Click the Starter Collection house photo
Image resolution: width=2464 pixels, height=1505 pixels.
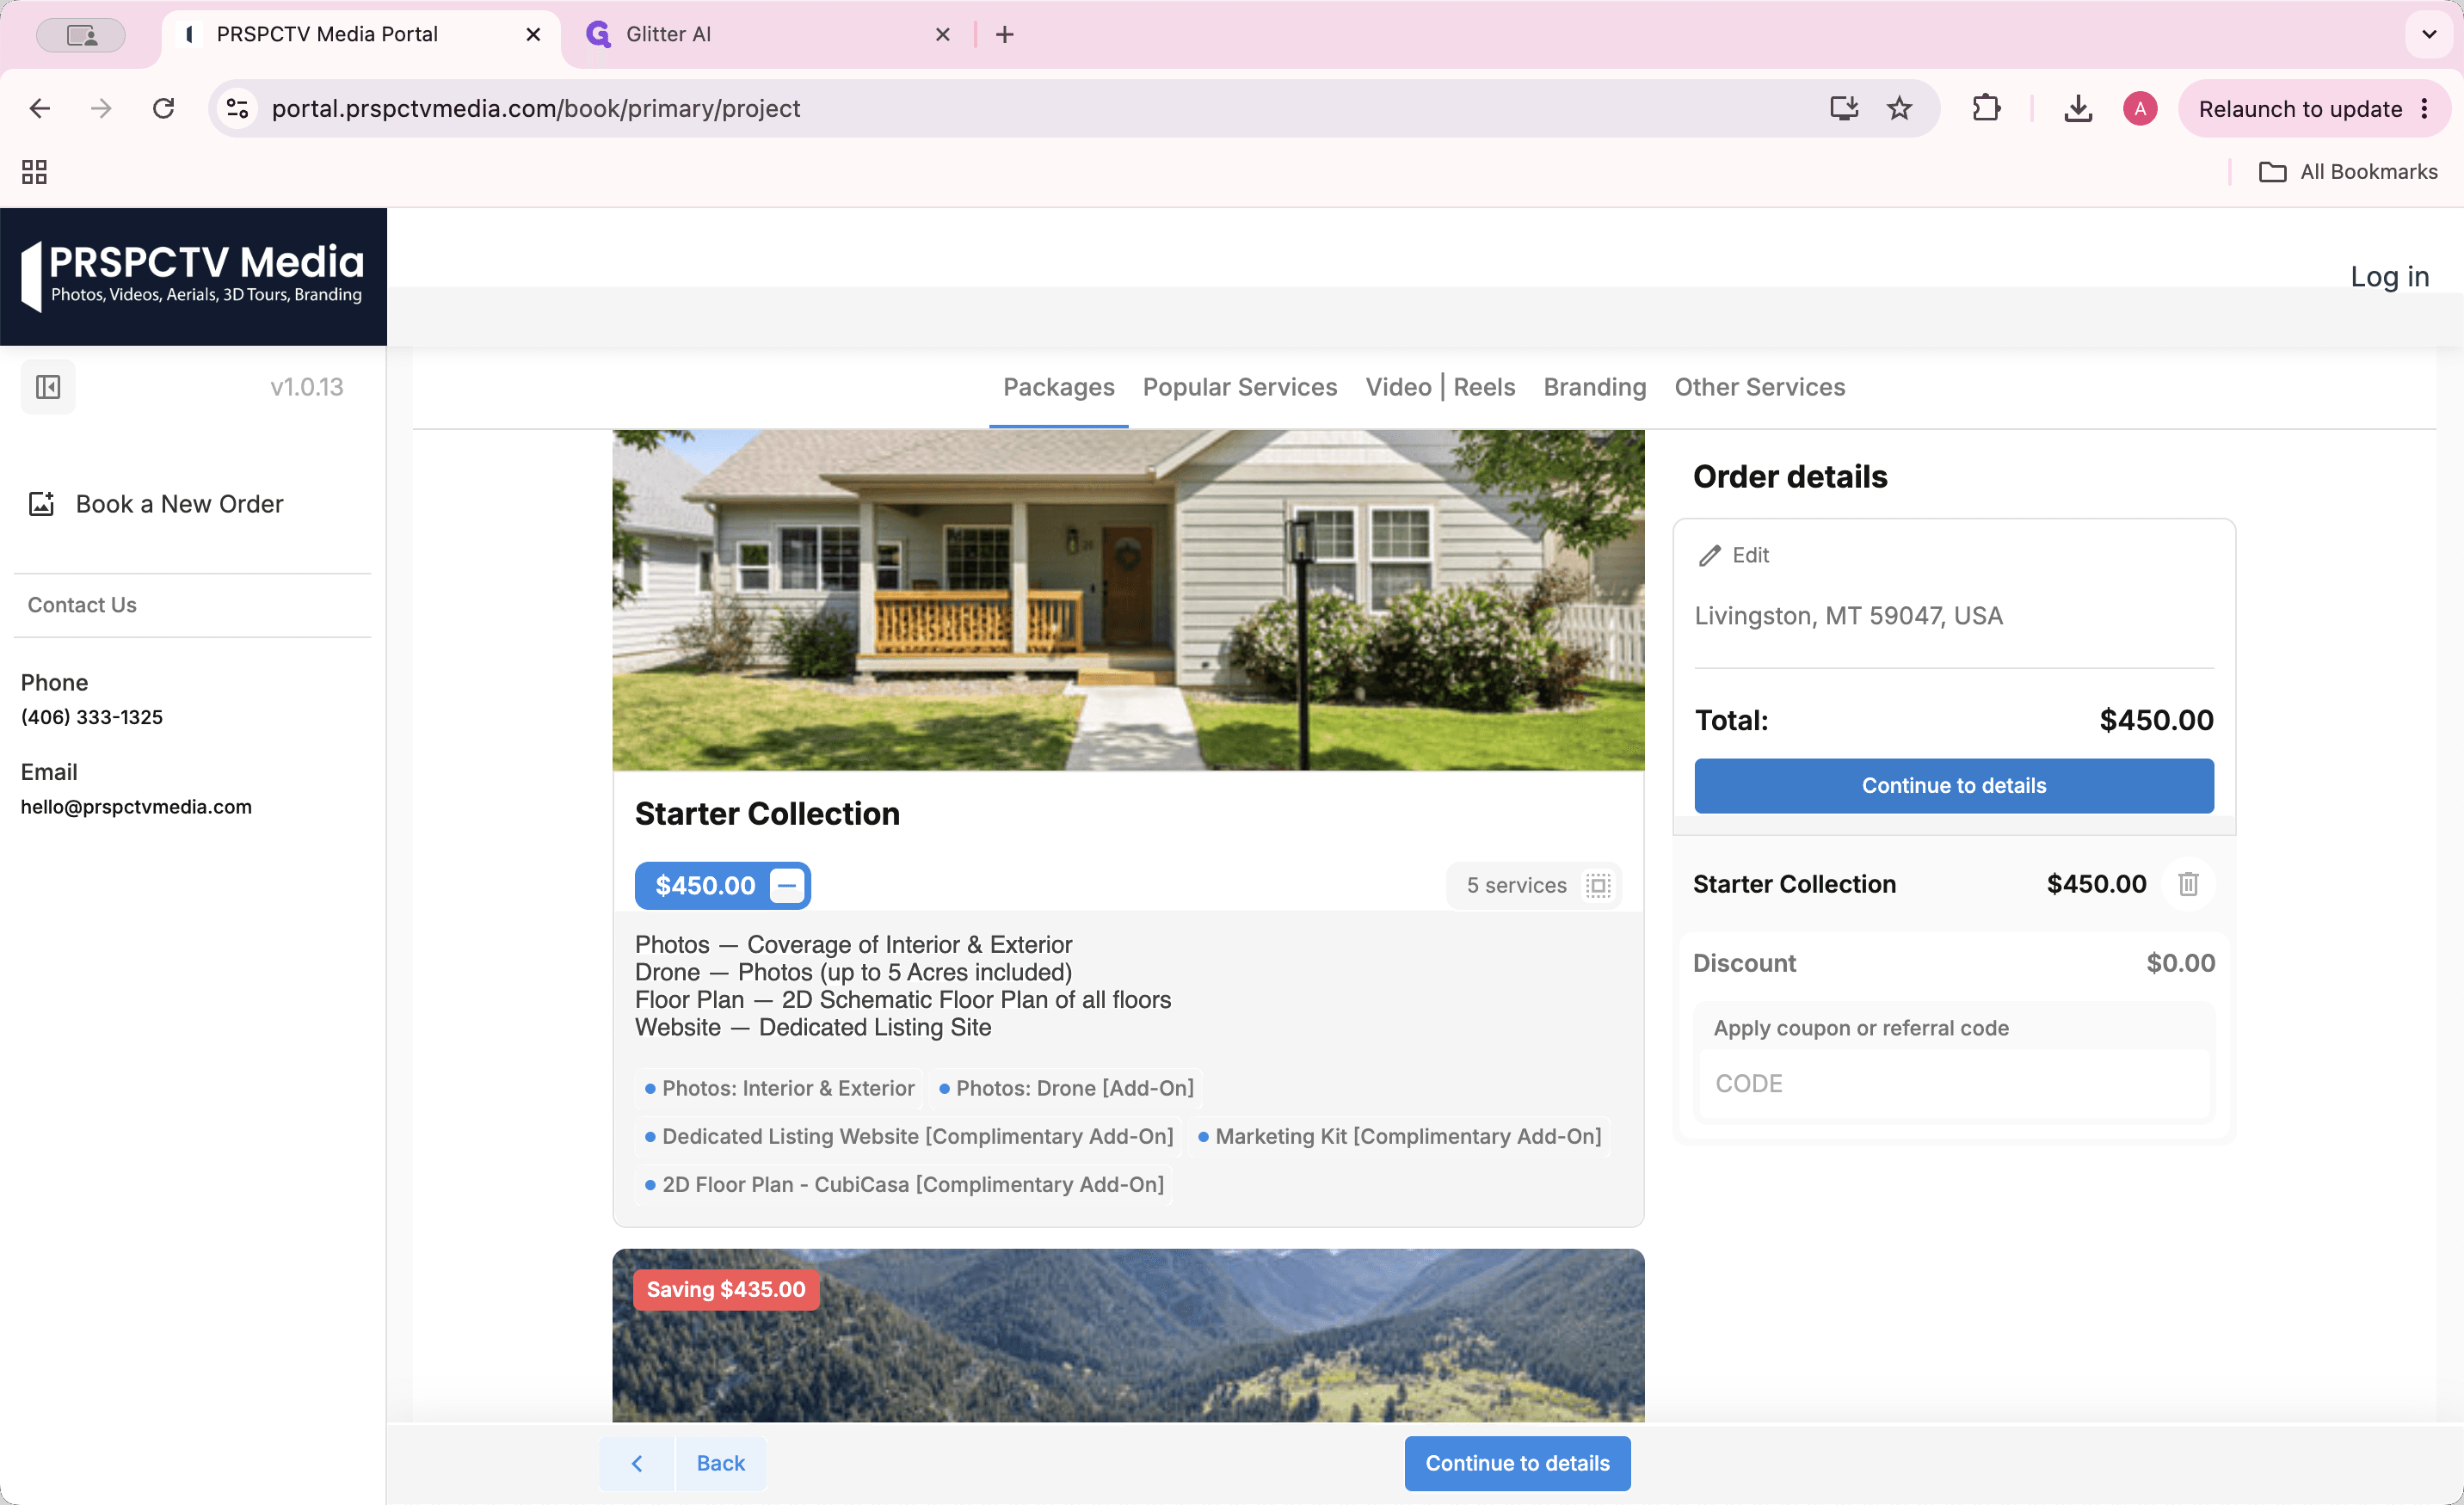click(1128, 599)
